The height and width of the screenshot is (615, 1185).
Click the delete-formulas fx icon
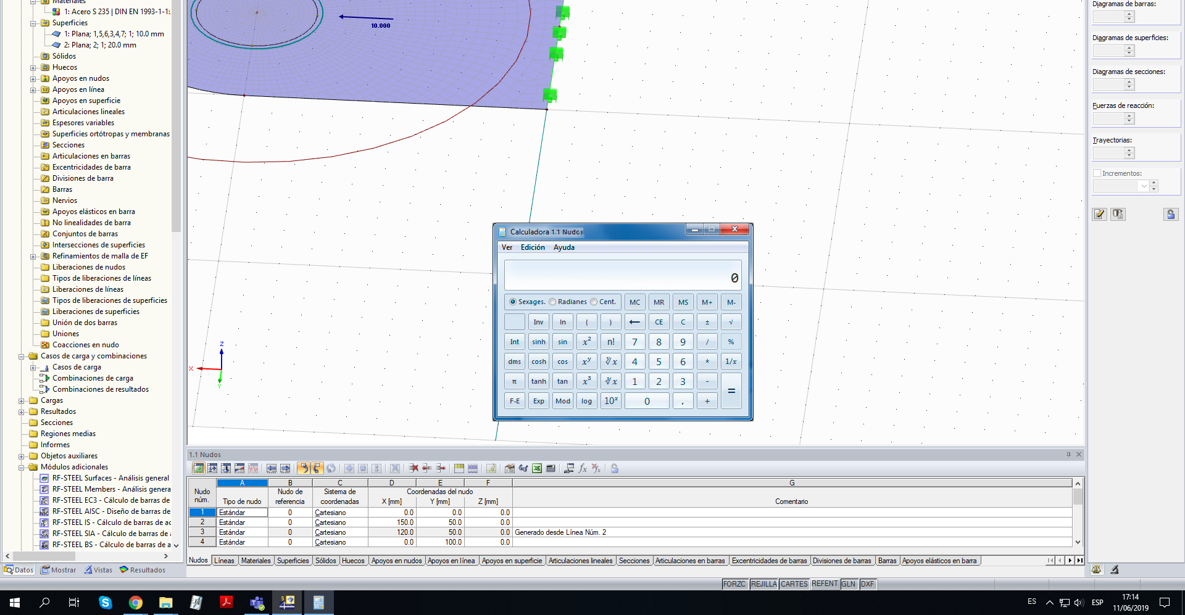point(597,469)
